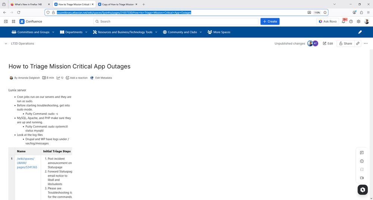
Task: Reload the page with the browser refresh icon
Action: point(19,12)
